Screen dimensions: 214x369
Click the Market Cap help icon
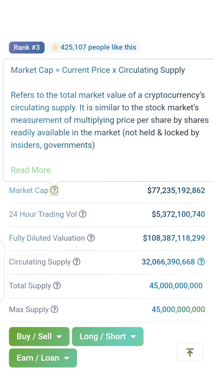(54, 191)
